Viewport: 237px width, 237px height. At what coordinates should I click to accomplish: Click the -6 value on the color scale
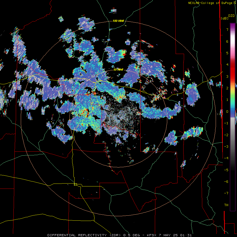[x=226, y=182]
